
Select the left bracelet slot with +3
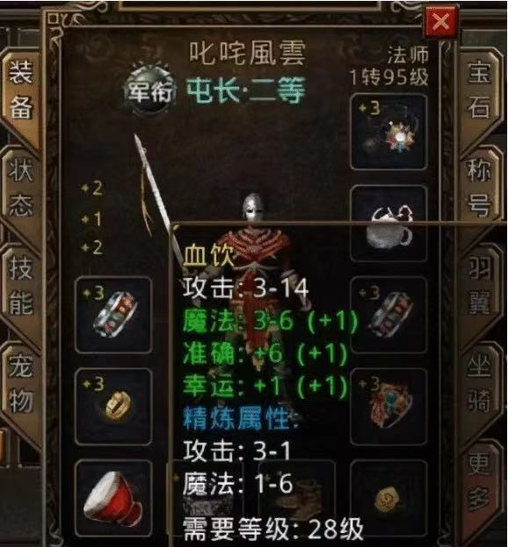113,315
